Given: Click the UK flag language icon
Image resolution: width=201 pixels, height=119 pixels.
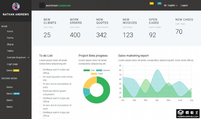Looking at the screenshot, I should [165, 5].
